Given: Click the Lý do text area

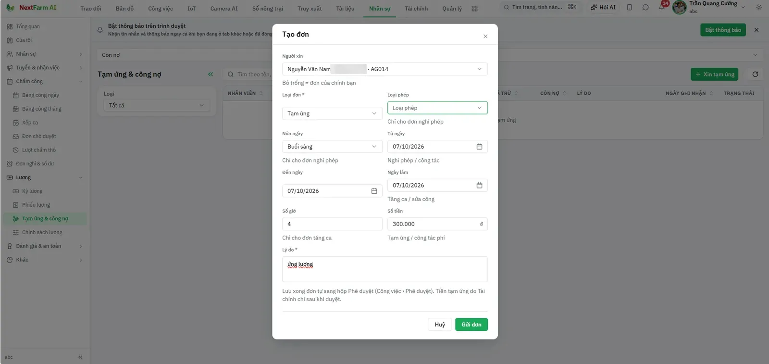Looking at the screenshot, I should (x=385, y=269).
